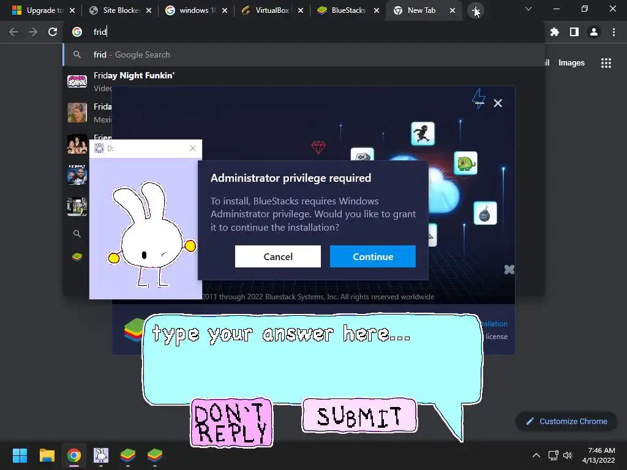Open the Windows Start menu
The height and width of the screenshot is (470, 627).
pos(20,455)
